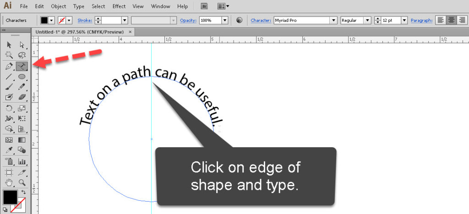Image resolution: width=469 pixels, height=214 pixels.
Task: Select the Lasso tool
Action: point(22,54)
